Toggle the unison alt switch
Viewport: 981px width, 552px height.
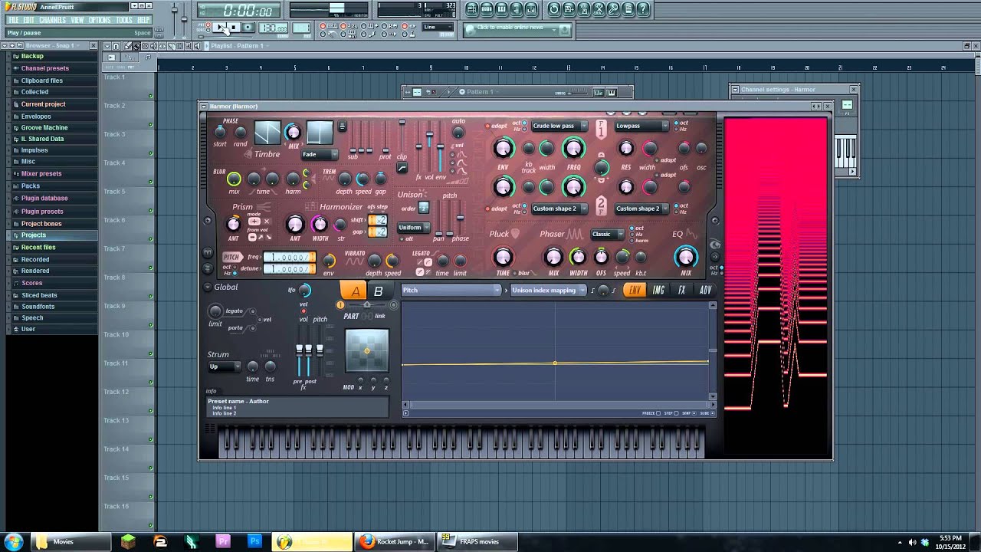400,238
